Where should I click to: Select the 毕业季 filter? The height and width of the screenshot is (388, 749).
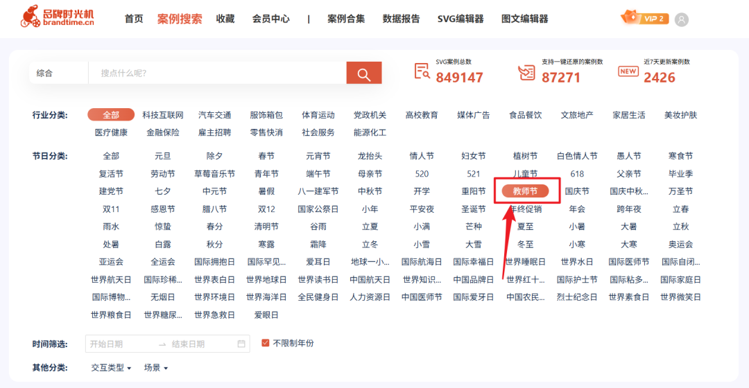[681, 174]
